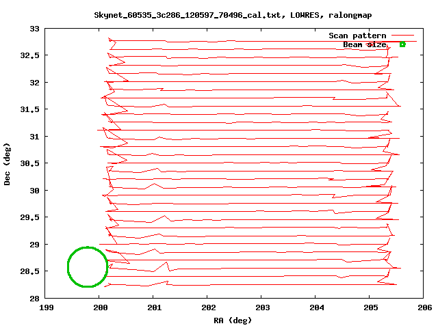Click the x-axis tick label 204
The width and height of the screenshot is (438, 328).
[316, 307]
